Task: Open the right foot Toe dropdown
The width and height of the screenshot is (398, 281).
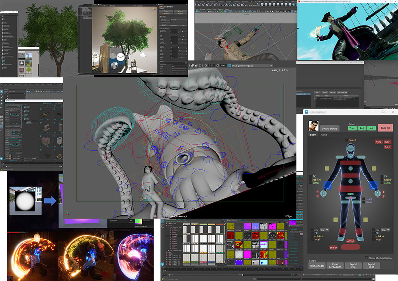Action: 385,230
